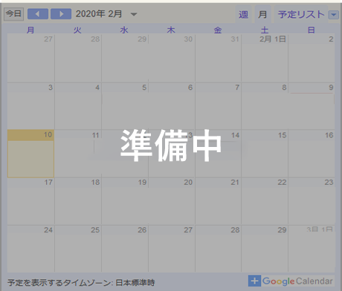Click the 水 (Wednesday) column header
This screenshot has width=342, height=291.
(x=124, y=30)
